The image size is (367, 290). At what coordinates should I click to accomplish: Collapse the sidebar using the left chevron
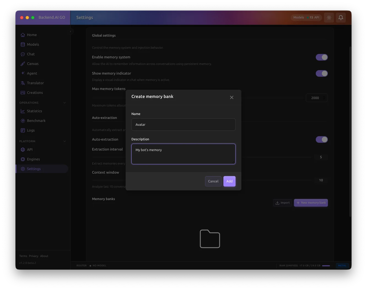click(71, 31)
